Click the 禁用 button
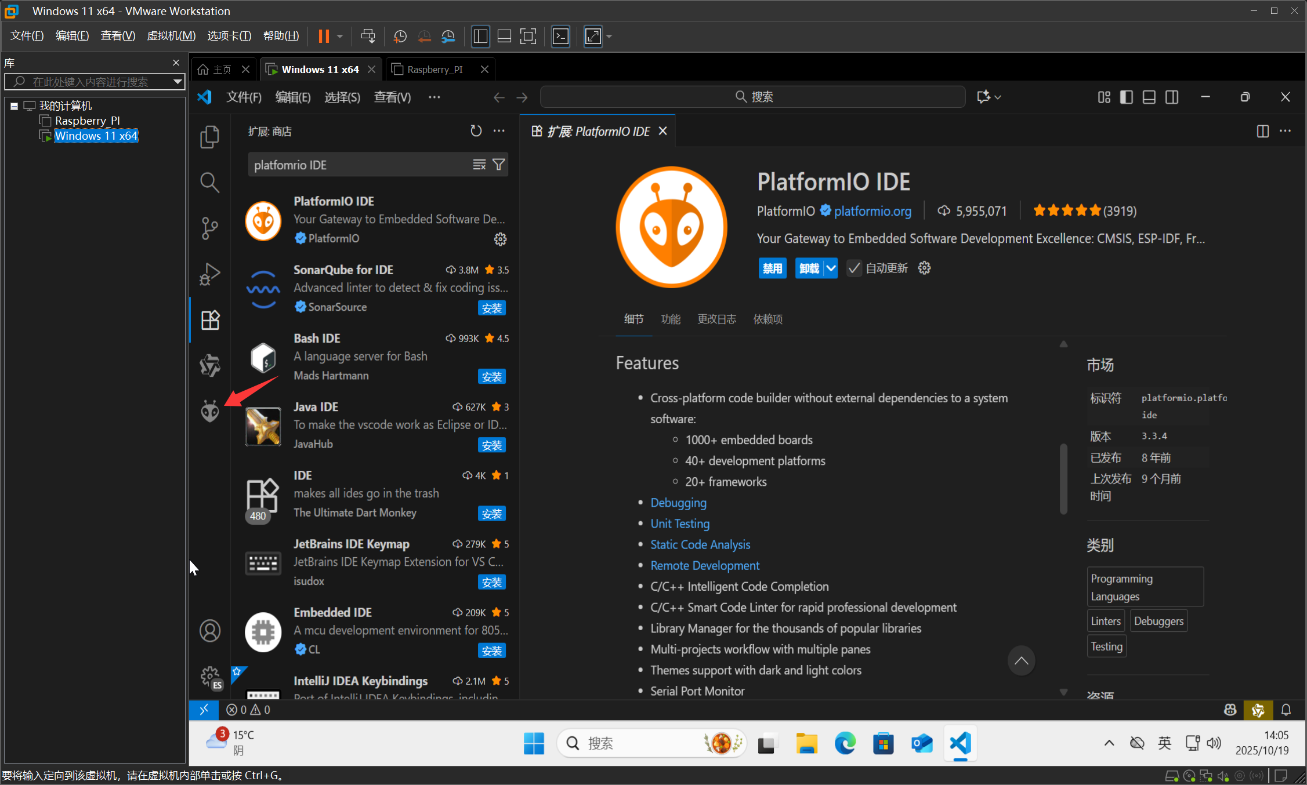Viewport: 1307px width, 785px height. [772, 268]
